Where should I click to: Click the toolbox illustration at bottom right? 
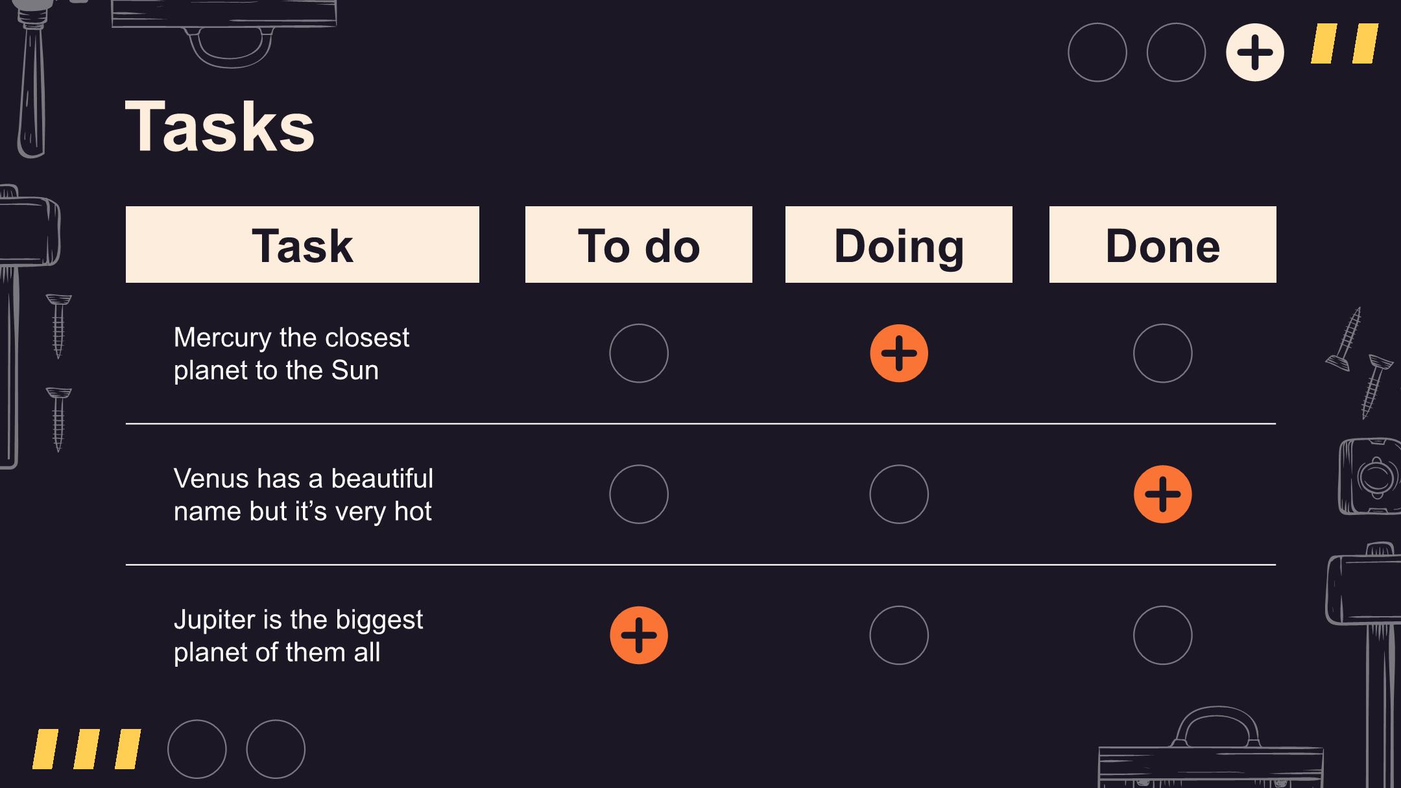coord(1210,747)
